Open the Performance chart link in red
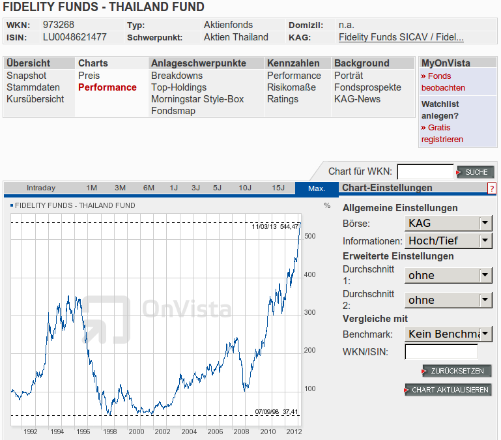Screen dimensions: 501x440 tap(107, 87)
